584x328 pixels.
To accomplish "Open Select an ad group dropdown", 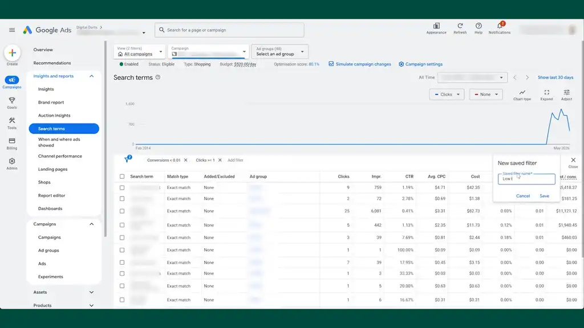I will [279, 51].
